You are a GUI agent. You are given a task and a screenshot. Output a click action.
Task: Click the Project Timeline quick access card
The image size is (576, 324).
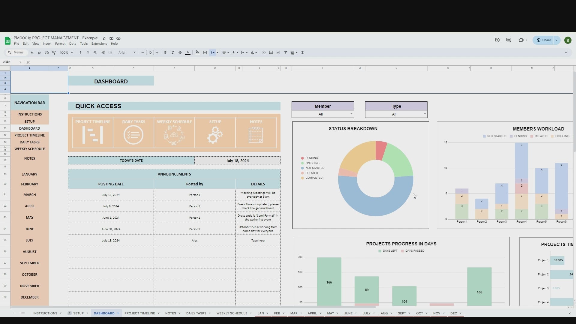tap(93, 133)
